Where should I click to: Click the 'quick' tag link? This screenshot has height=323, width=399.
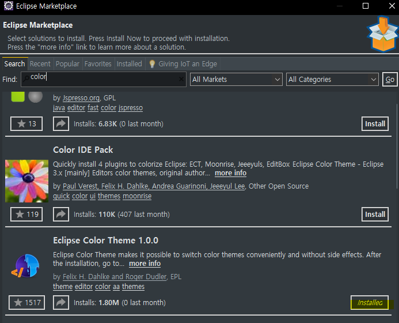(x=62, y=196)
